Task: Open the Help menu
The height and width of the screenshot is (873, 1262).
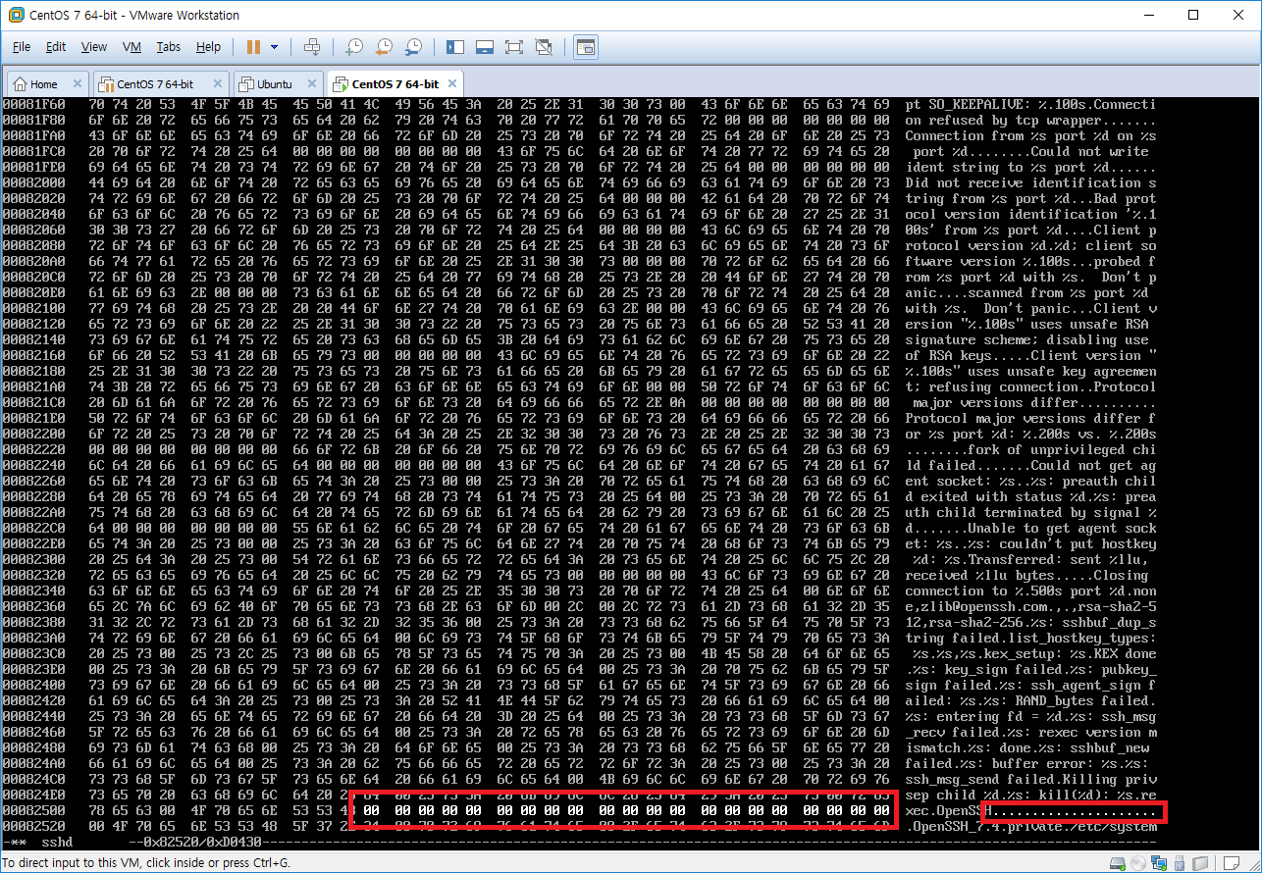Action: tap(208, 47)
